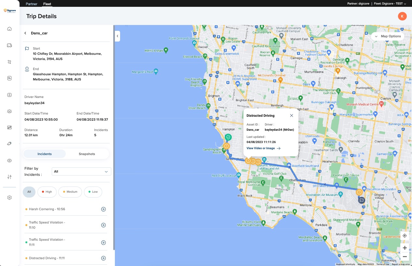Filter incidents by High severity
This screenshot has width=412, height=266.
click(x=47, y=192)
